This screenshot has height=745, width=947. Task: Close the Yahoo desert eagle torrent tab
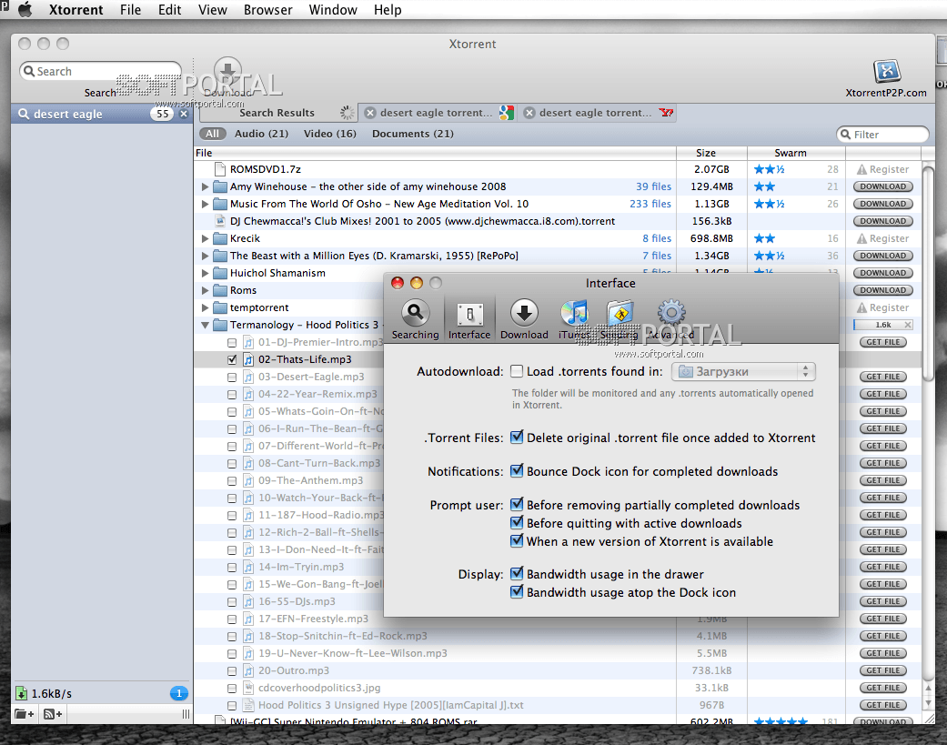point(529,113)
